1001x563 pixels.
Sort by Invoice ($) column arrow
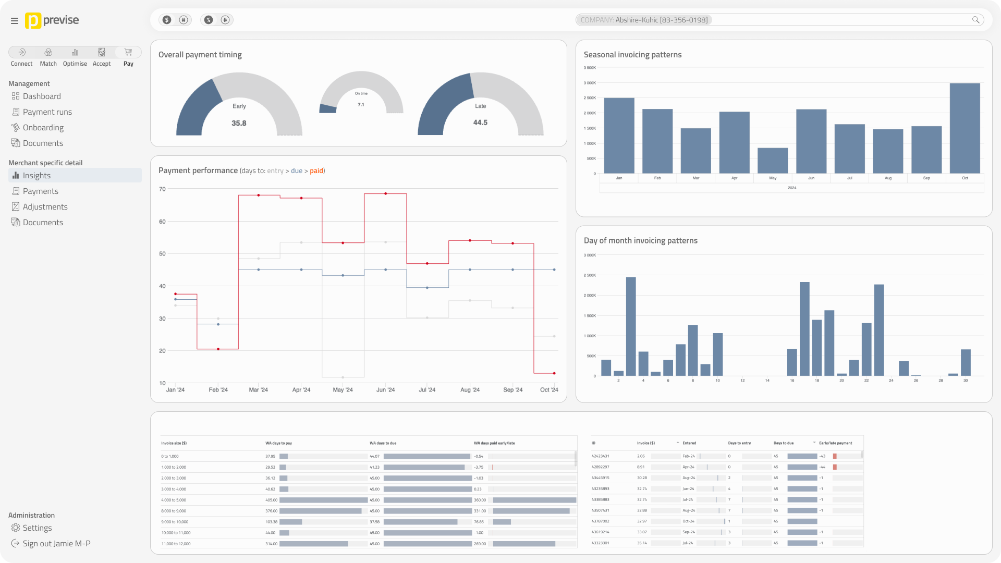(678, 443)
